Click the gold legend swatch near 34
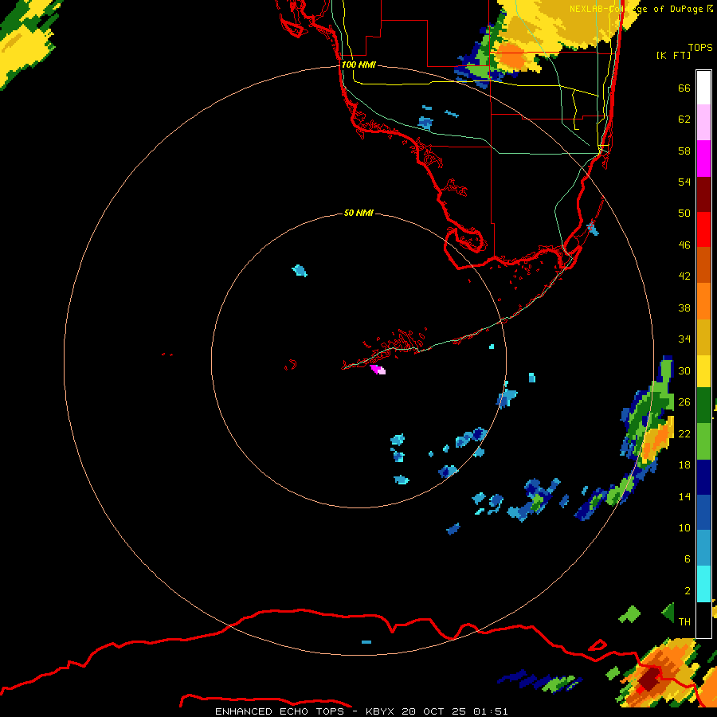 click(703, 338)
